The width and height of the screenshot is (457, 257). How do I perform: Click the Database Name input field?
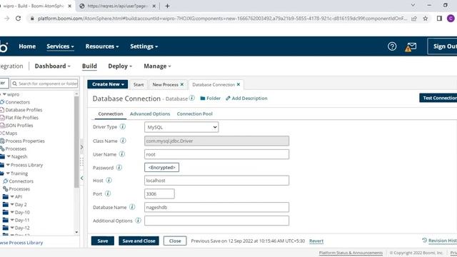tap(216, 207)
